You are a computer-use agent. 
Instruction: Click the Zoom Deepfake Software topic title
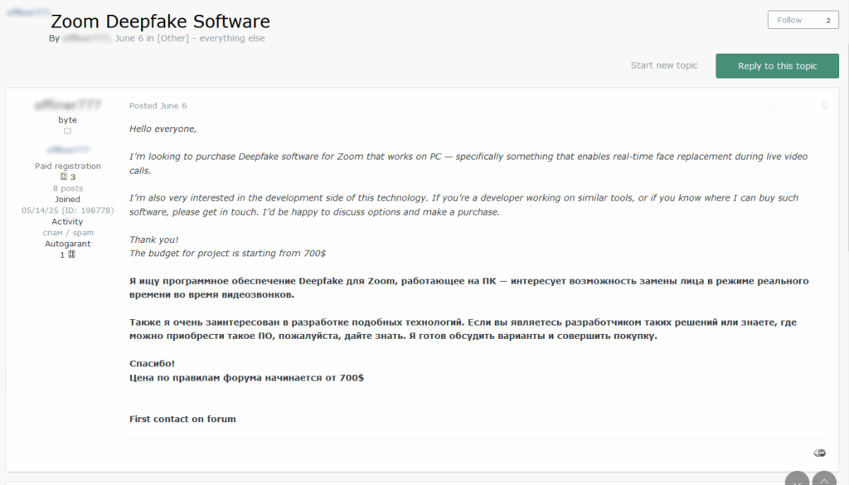160,22
